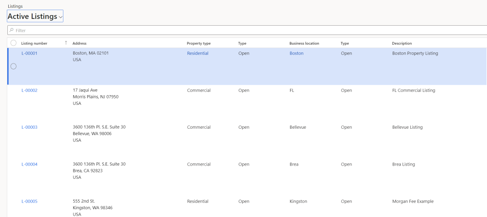This screenshot has height=217, width=487.
Task: Select the L-00005 listing link
Action: click(29, 201)
